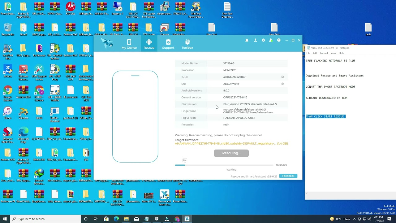Click 'ALREADY DOWNLOADED E5 ROM' line in Notepad
Screen dimensions: 396x223
326,98
